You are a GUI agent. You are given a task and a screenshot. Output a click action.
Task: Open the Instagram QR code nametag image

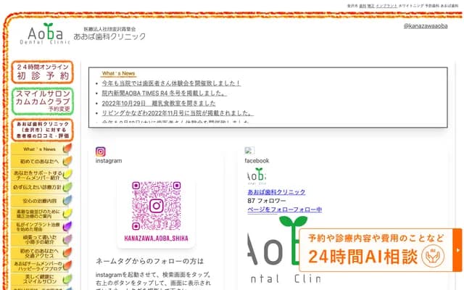point(157,212)
